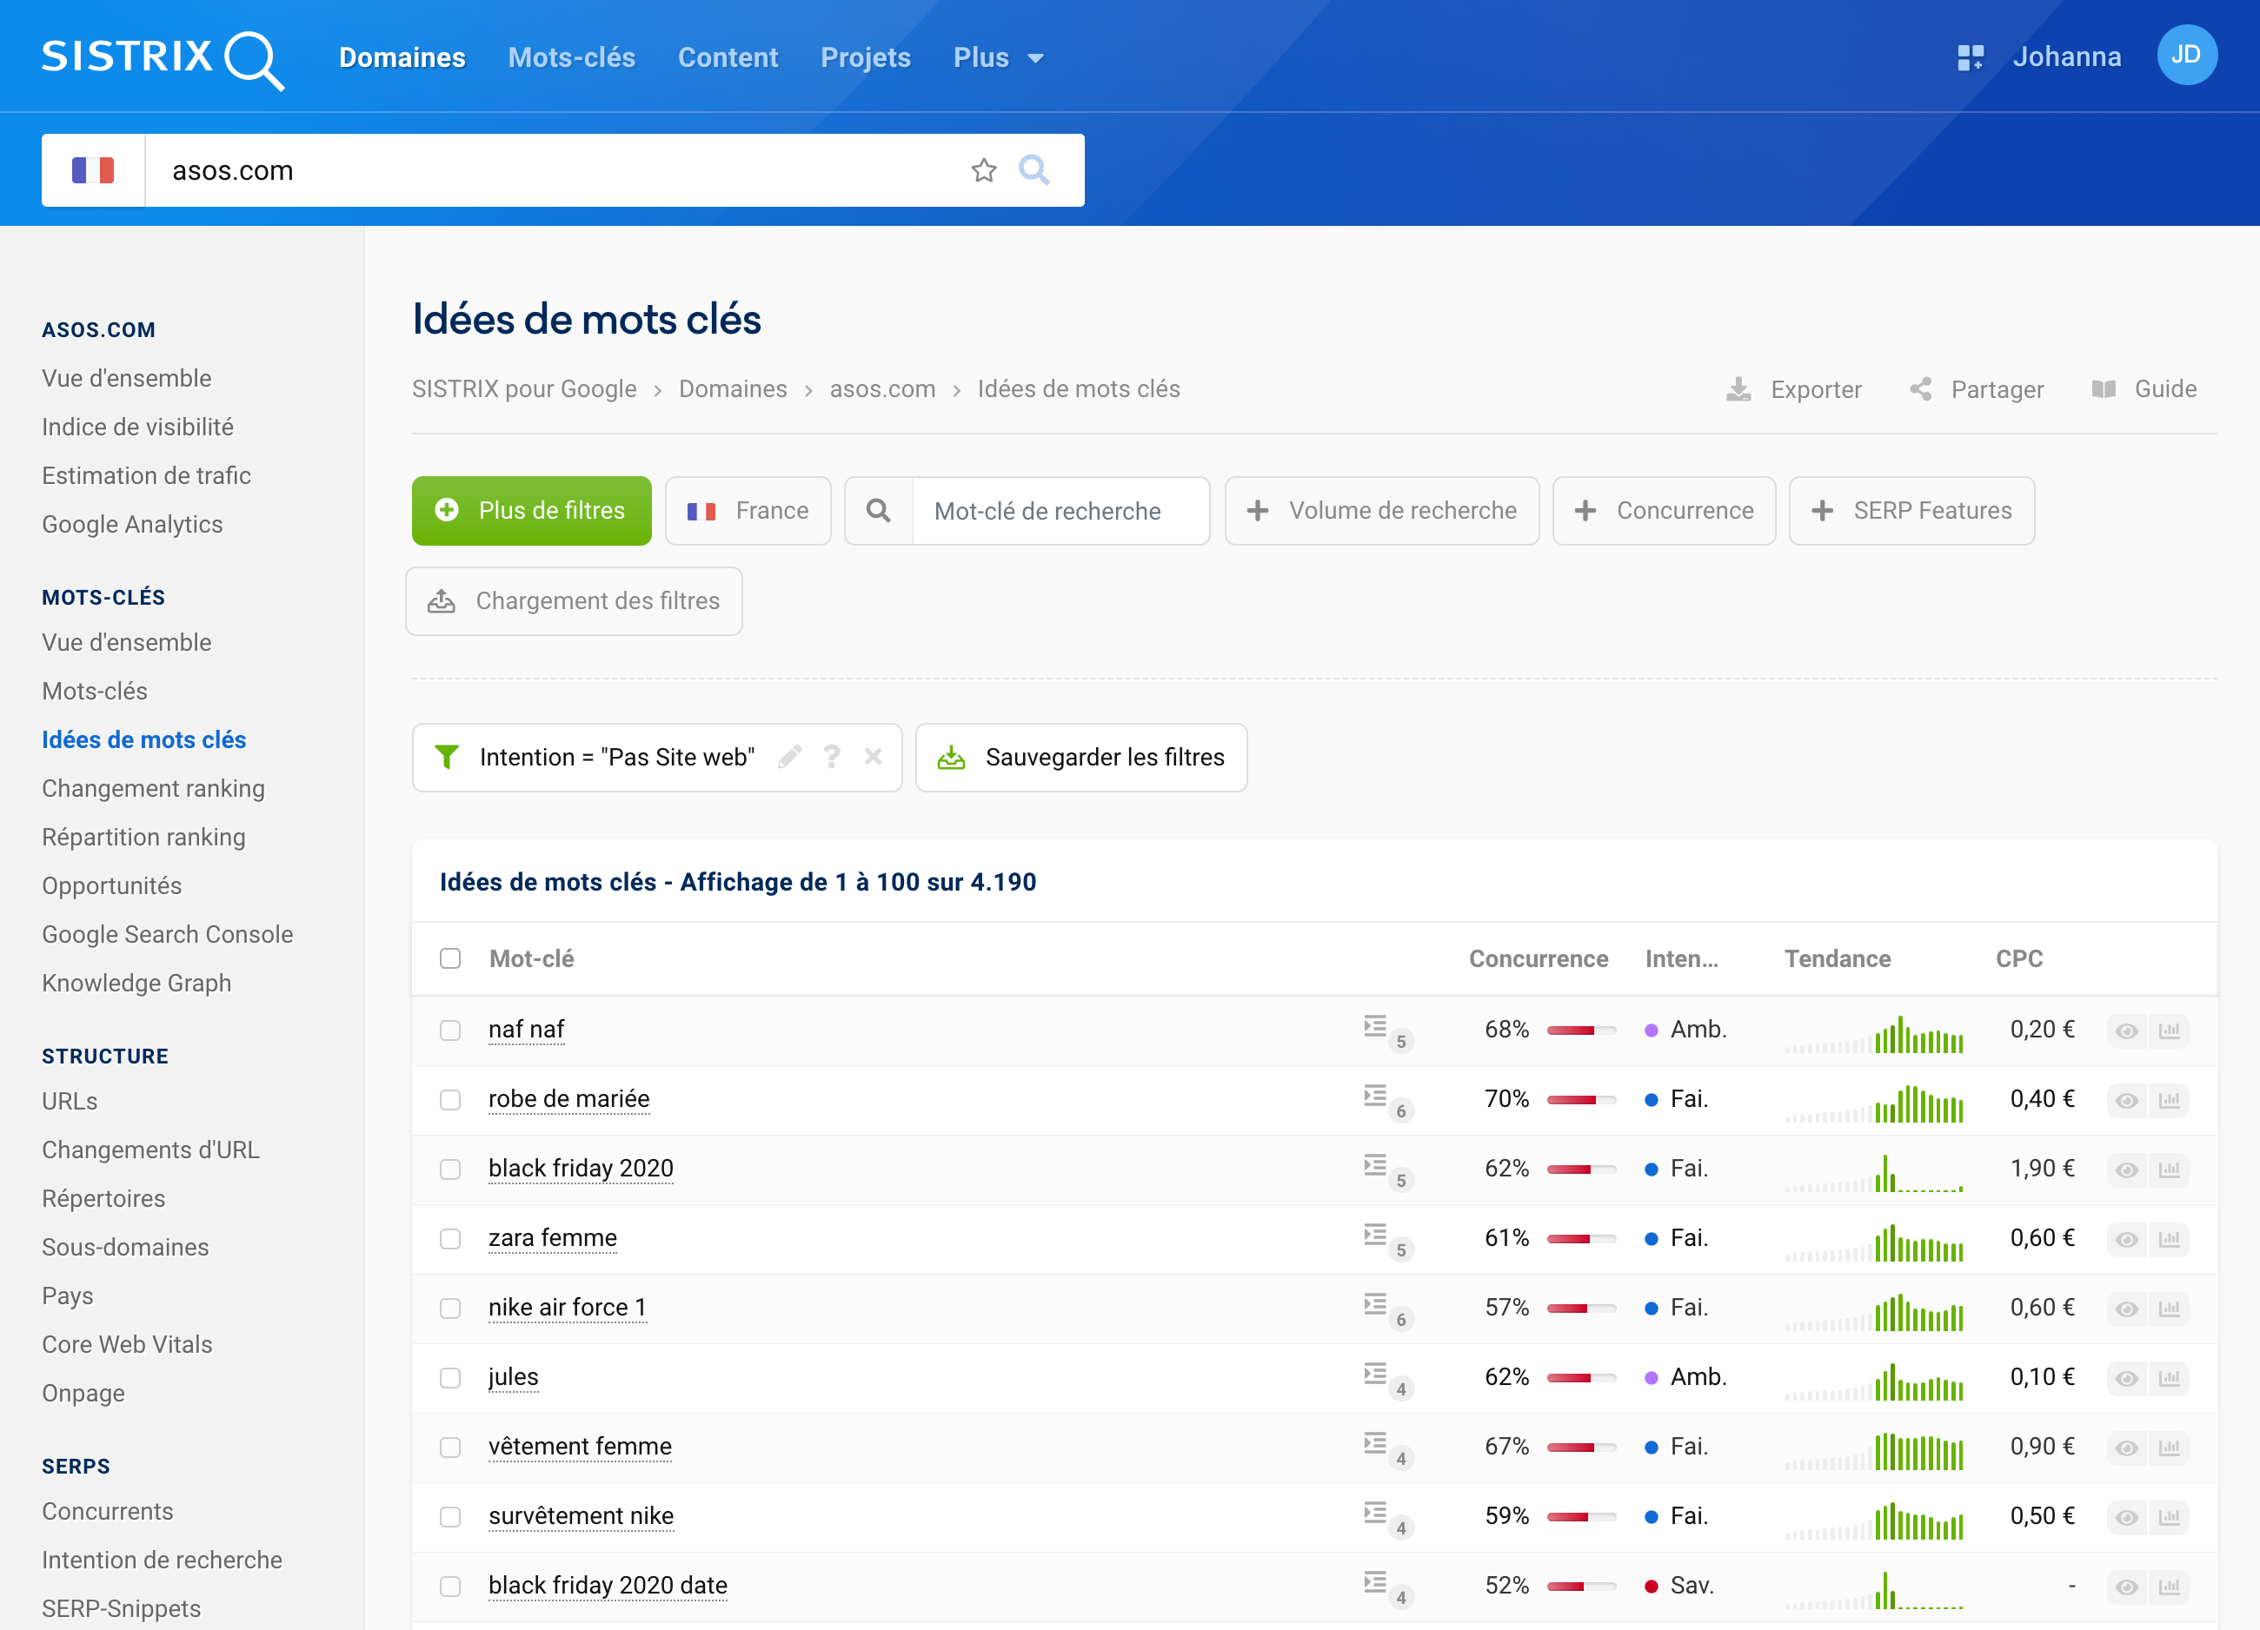Toggle eye icon for nike air force 1 row

2126,1309
